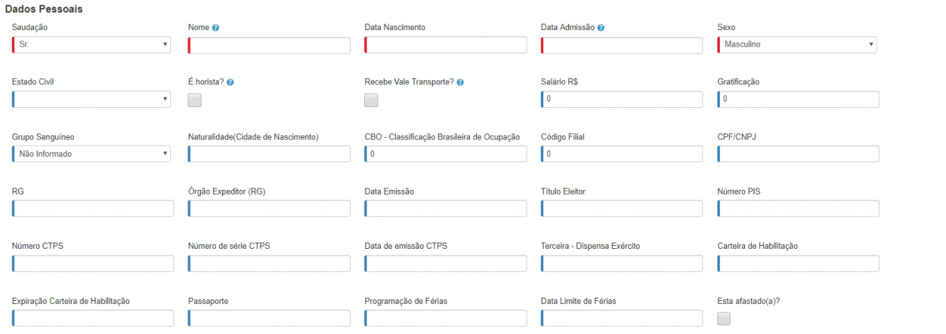Screen dimensions: 946x334
Task: Open Grupo Sanguíneo dropdown
Action: tap(91, 154)
